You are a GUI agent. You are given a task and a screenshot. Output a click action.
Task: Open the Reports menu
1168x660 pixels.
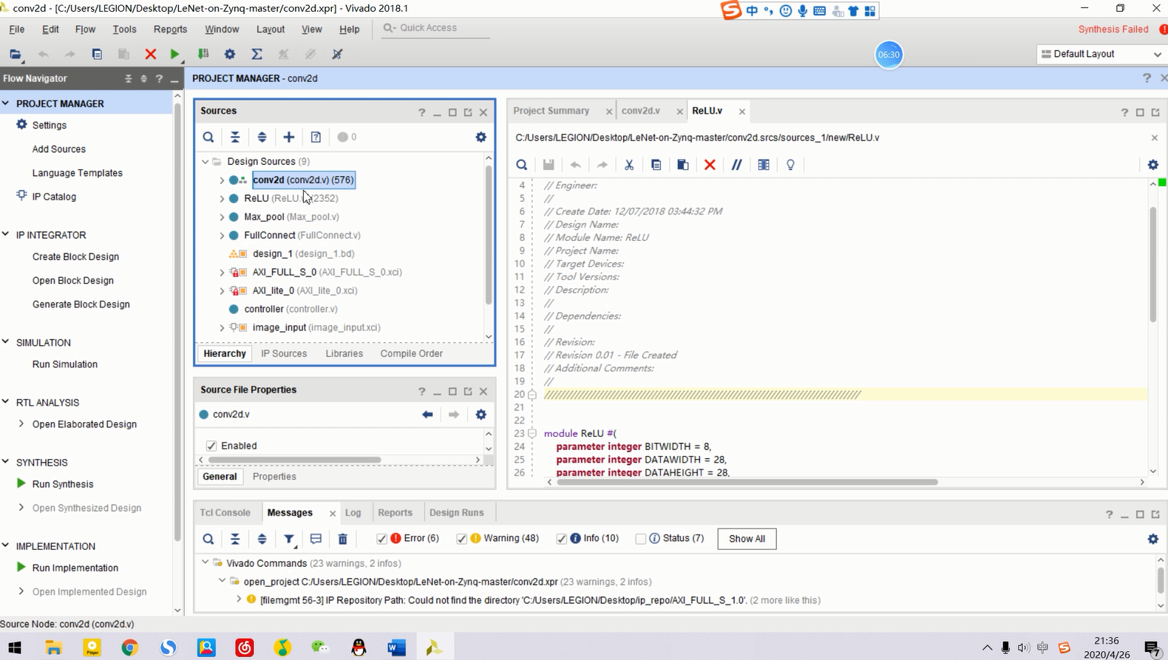point(170,29)
